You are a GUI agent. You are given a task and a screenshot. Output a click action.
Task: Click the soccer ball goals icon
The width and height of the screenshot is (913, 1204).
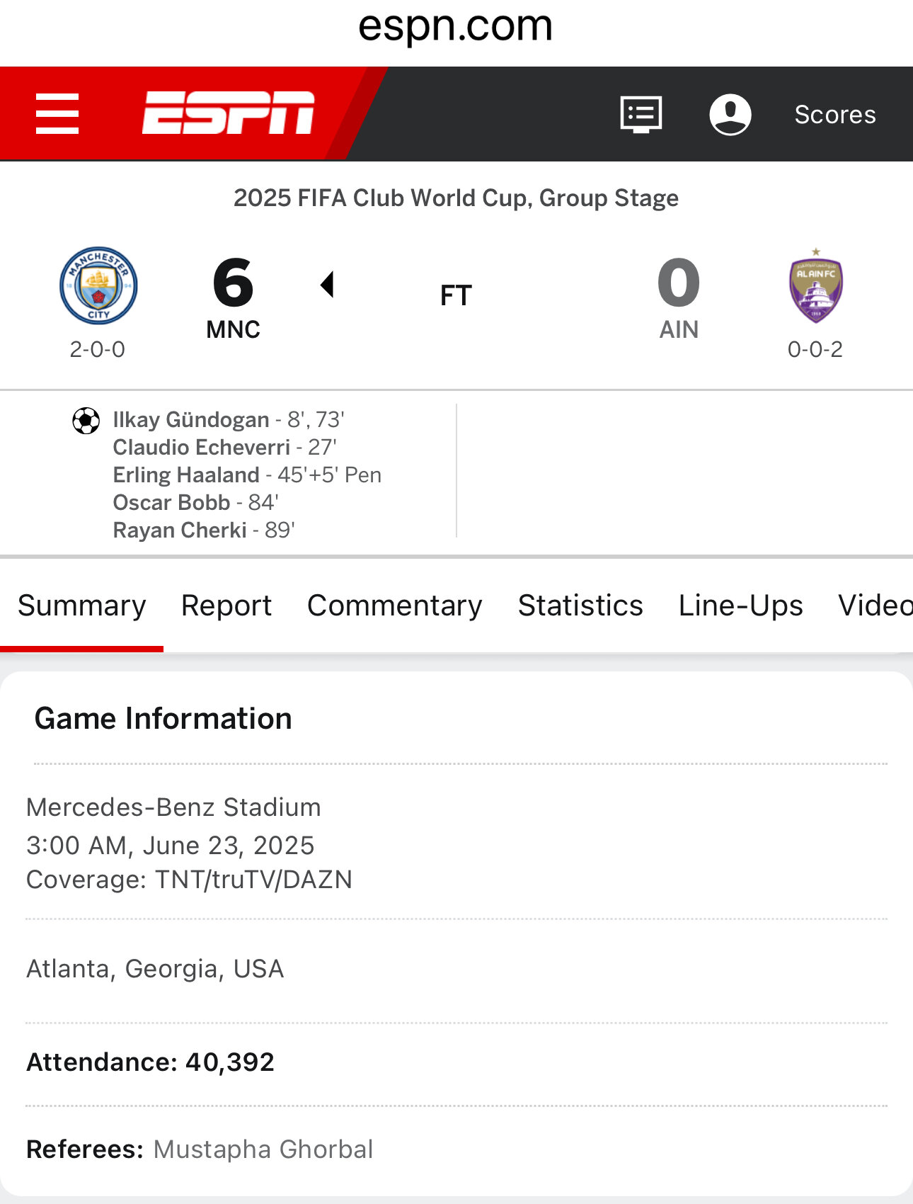pos(86,421)
